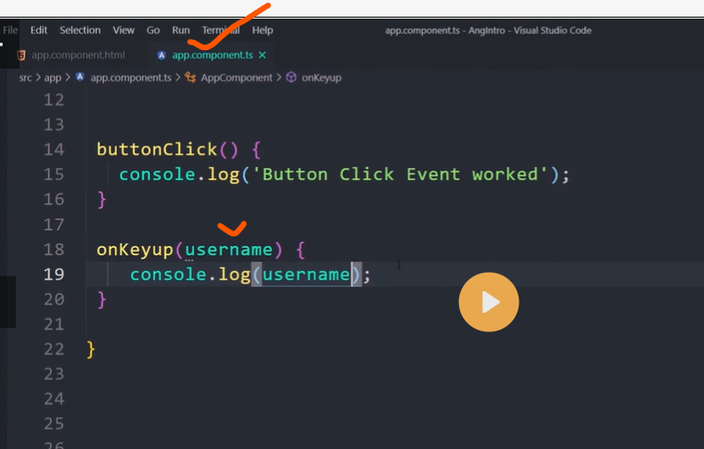Click line number 19 in the gutter
The width and height of the screenshot is (704, 449).
(x=54, y=274)
